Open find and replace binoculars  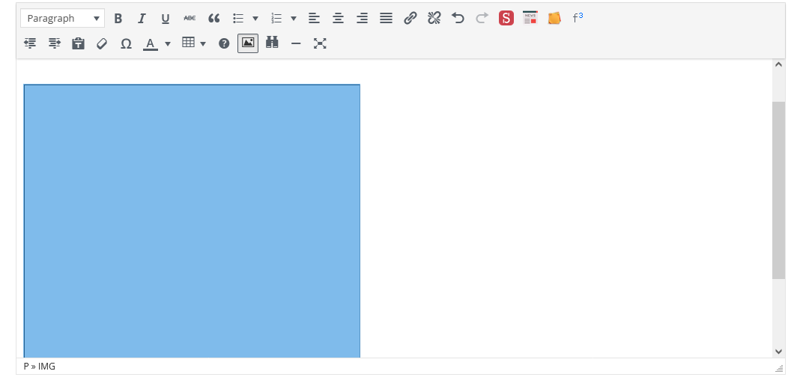272,43
